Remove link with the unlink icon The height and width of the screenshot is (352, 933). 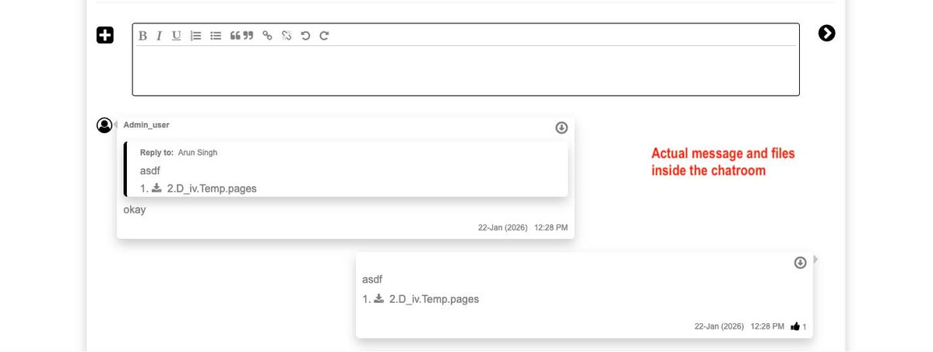point(287,36)
